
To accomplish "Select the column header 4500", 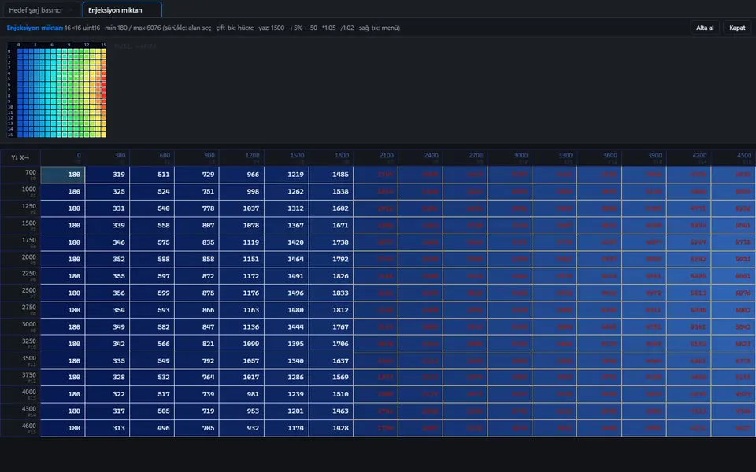I will click(733, 157).
